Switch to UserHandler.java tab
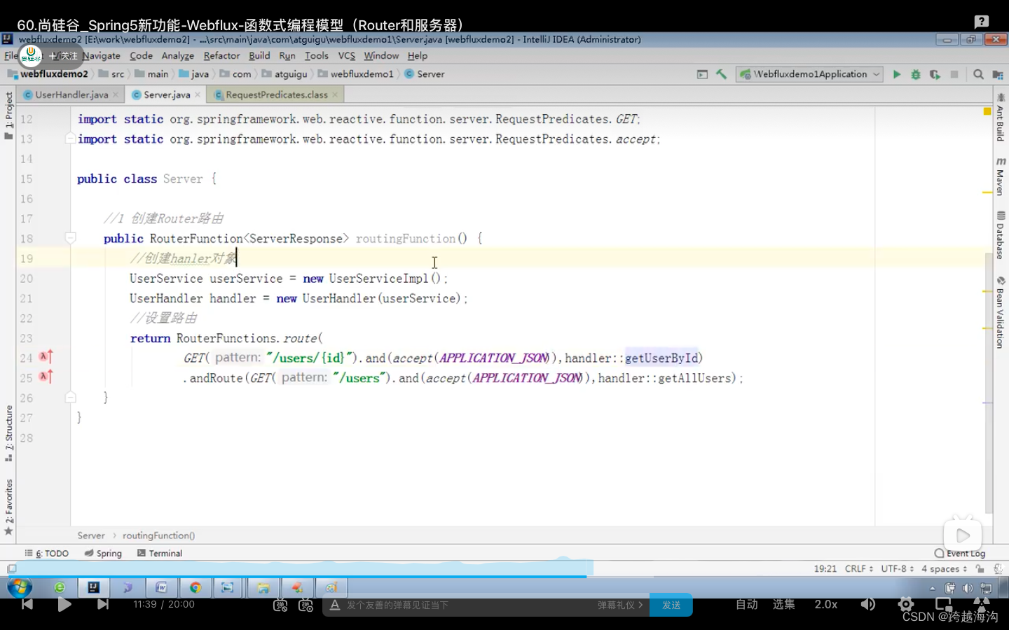The image size is (1009, 630). [71, 94]
